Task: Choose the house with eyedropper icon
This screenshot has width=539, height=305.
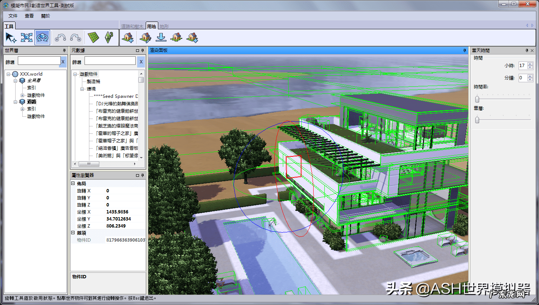Action: point(145,37)
